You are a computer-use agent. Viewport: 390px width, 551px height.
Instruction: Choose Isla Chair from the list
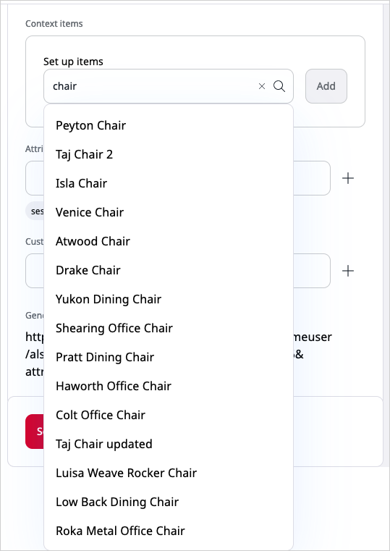click(169, 183)
